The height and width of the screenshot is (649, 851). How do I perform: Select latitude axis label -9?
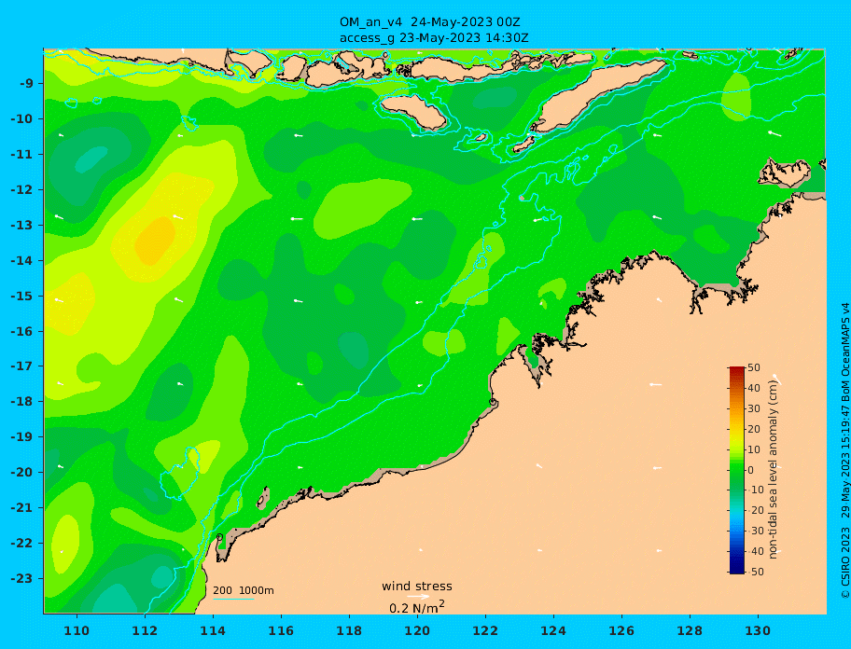(x=27, y=84)
